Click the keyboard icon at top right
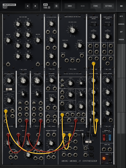 click(121, 6)
